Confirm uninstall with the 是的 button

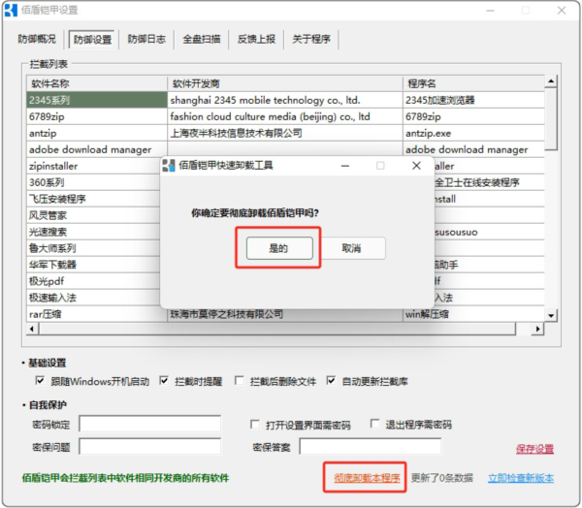[278, 248]
